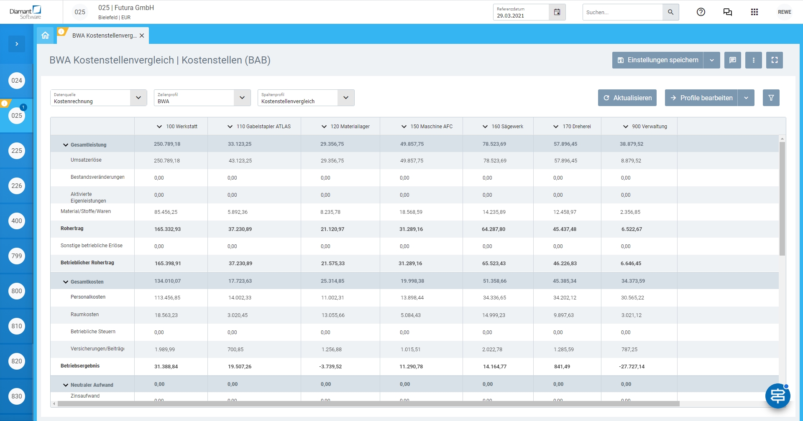
Task: Switch to fullscreen view
Action: (x=775, y=60)
